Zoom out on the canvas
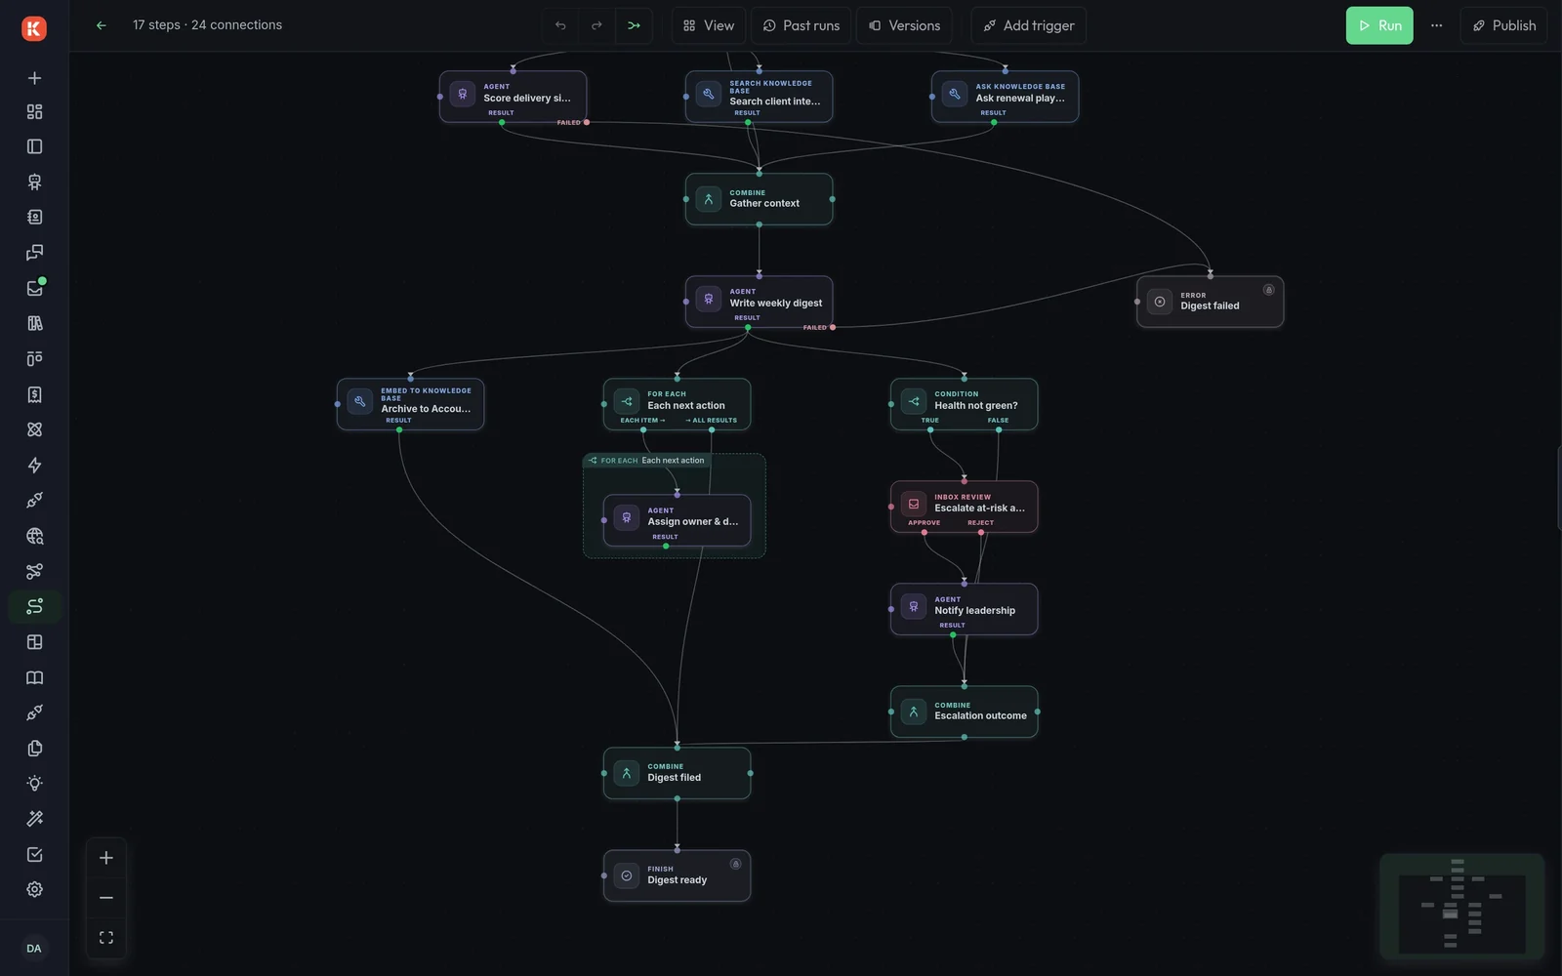 pos(106,898)
